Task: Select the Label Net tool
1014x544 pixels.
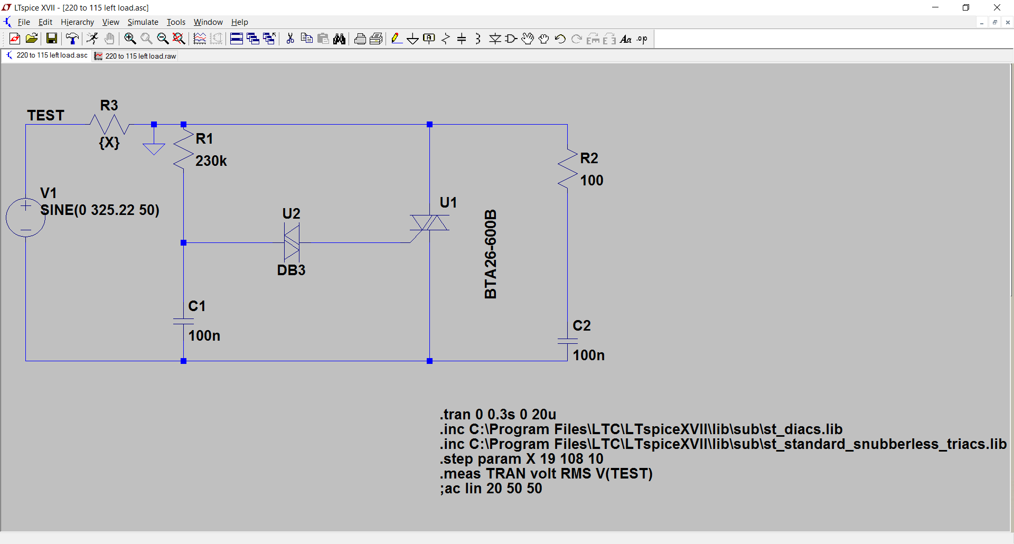Action: 429,39
